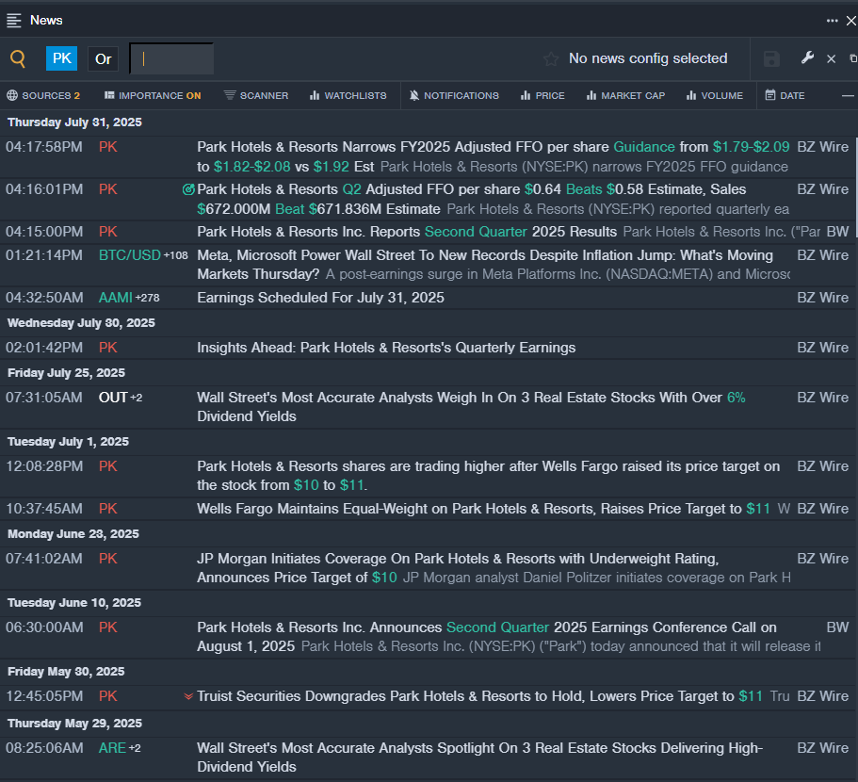Focus the ticker search input field
The height and width of the screenshot is (782, 858).
pos(171,58)
